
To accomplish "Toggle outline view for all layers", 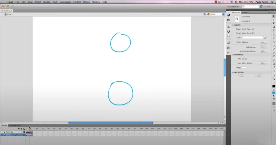I will (x=24, y=129).
